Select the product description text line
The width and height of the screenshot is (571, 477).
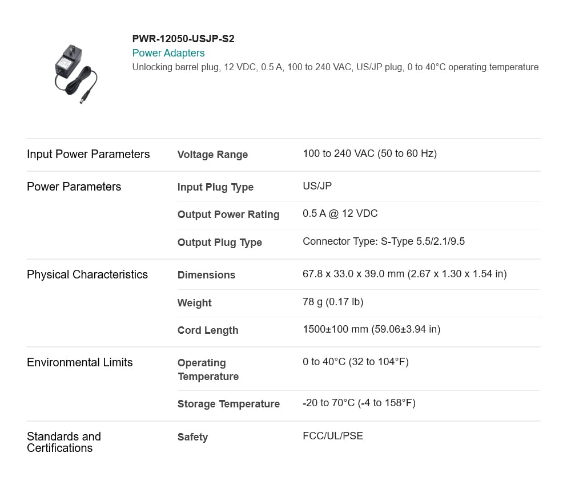pyautogui.click(x=335, y=67)
